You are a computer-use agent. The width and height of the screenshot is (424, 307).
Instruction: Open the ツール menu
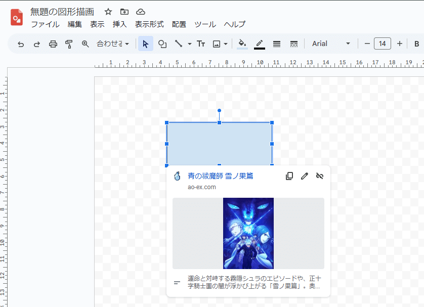tap(205, 24)
